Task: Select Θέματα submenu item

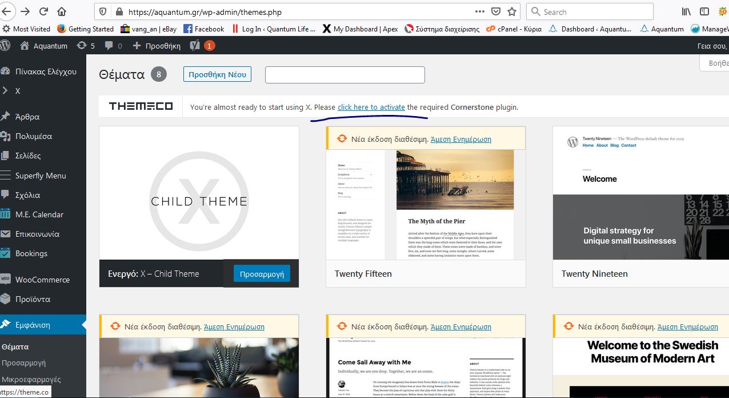Action: [x=15, y=347]
